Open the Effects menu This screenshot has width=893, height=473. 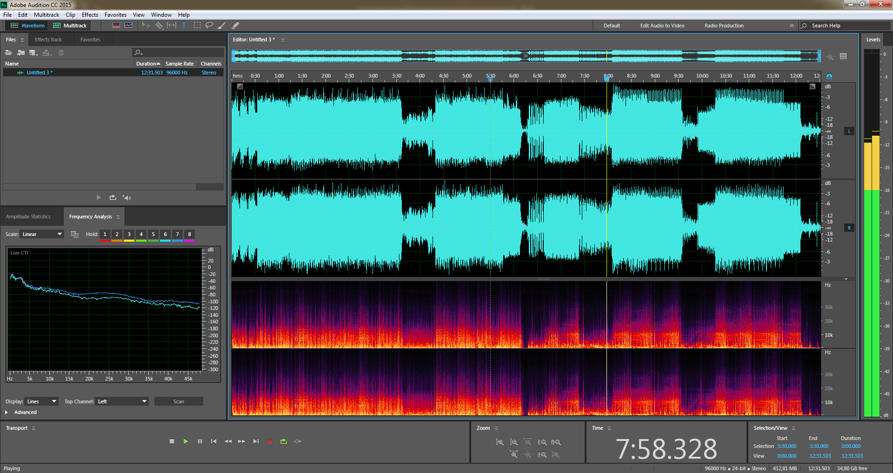[x=90, y=15]
